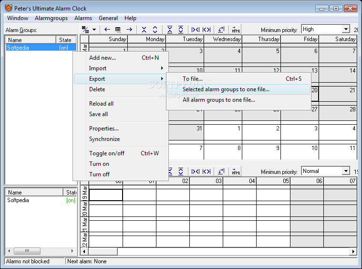This screenshot has width=362, height=269.
Task: Select Turn off menu entry
Action: (x=121, y=174)
